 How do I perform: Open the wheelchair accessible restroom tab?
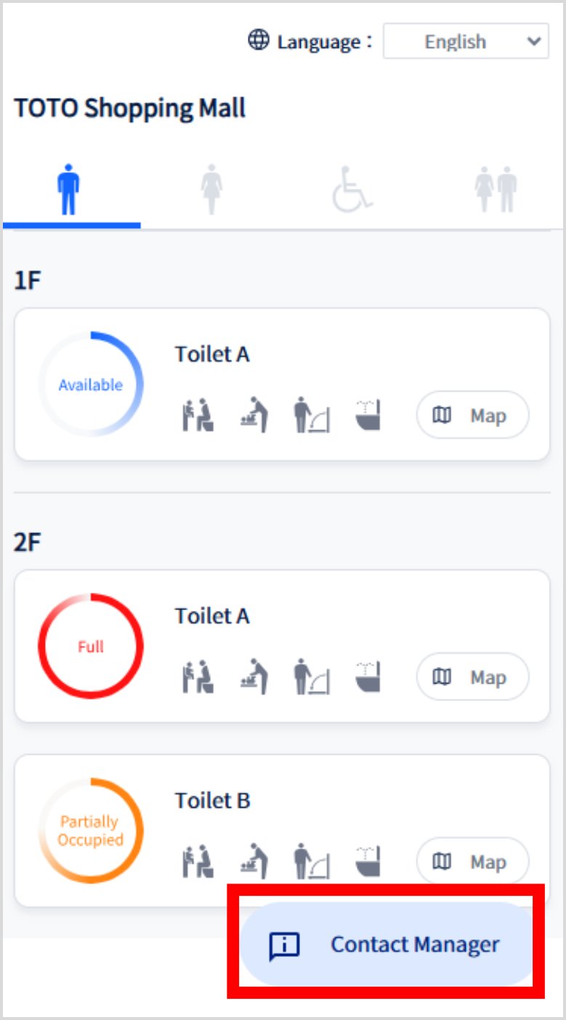[x=352, y=190]
